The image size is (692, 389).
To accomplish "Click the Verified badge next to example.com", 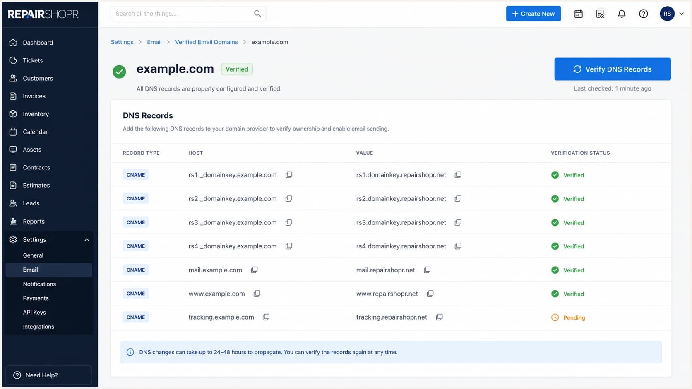I will coord(237,69).
